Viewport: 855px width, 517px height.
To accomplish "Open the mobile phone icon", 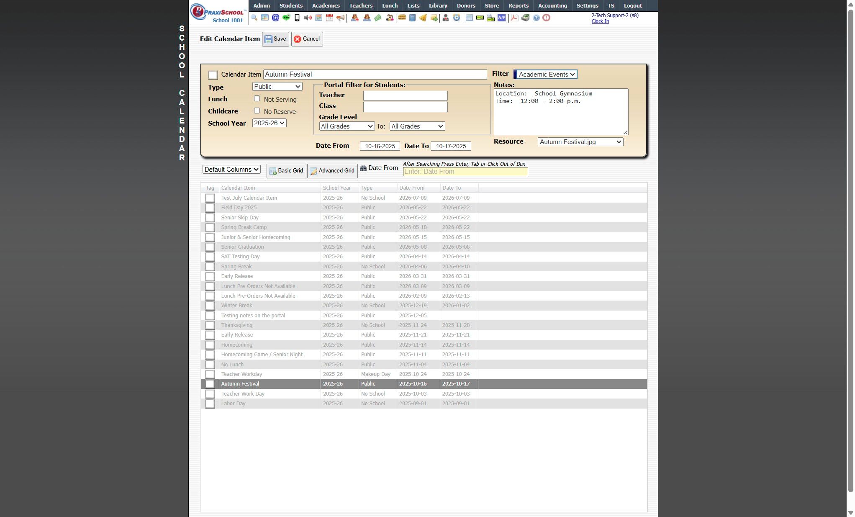I will 297,18.
